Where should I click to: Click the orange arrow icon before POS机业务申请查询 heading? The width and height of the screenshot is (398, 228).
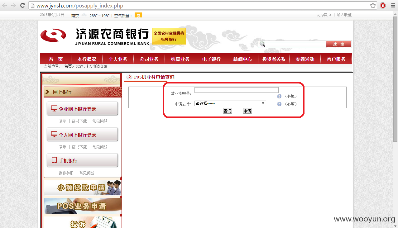click(x=129, y=77)
